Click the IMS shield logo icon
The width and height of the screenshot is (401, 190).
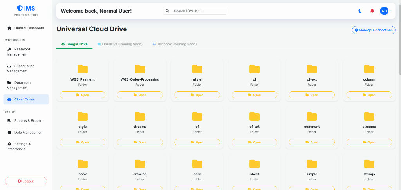(20, 9)
